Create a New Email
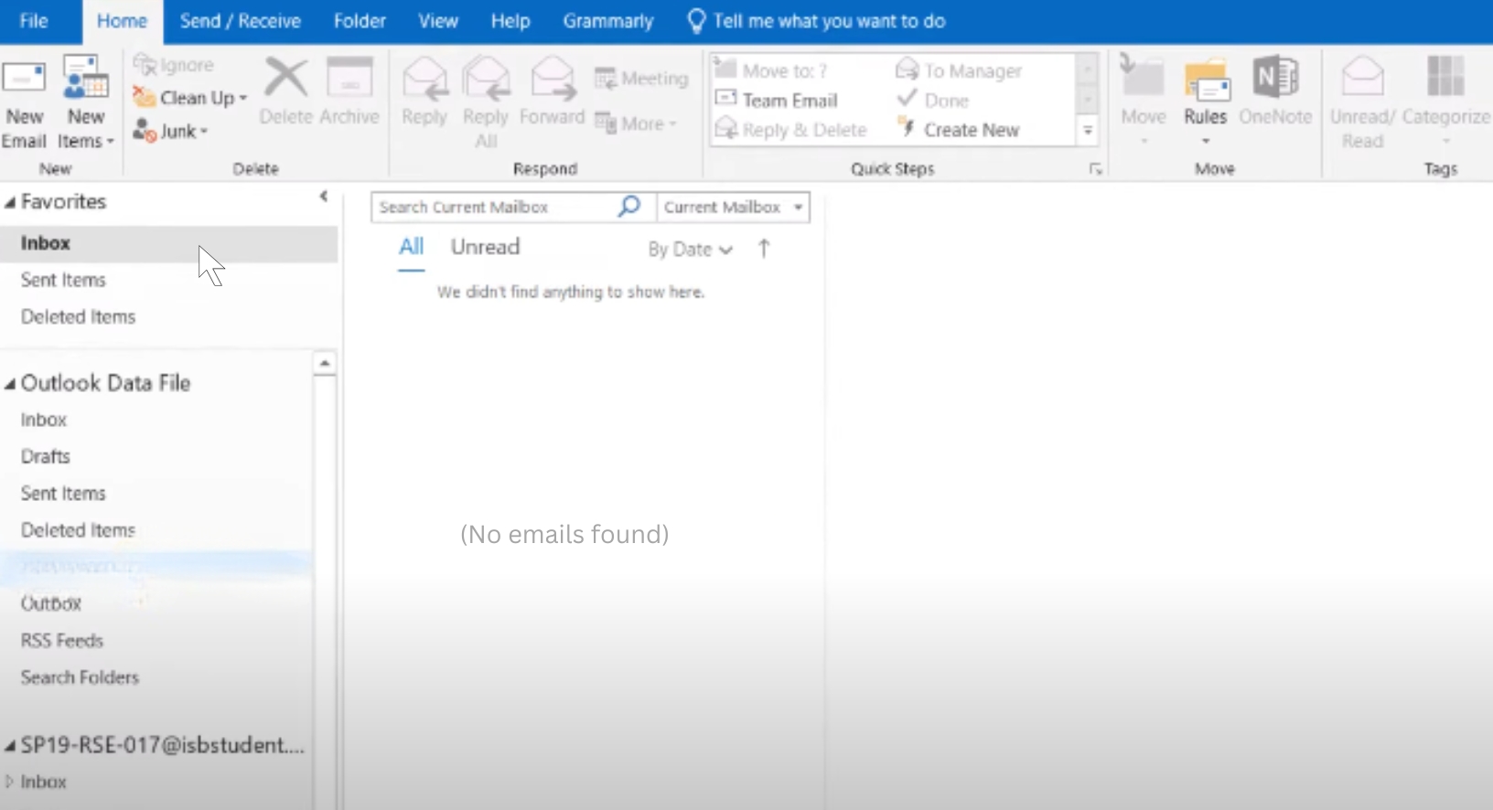This screenshot has height=810, width=1493. point(24,102)
